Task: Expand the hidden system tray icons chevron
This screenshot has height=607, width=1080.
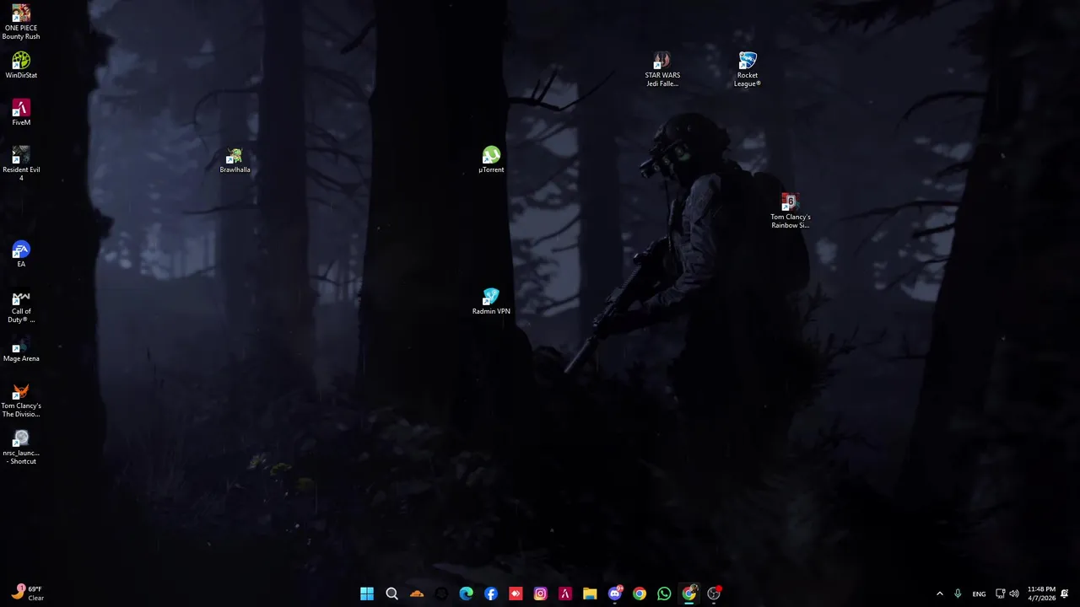Action: (x=940, y=594)
